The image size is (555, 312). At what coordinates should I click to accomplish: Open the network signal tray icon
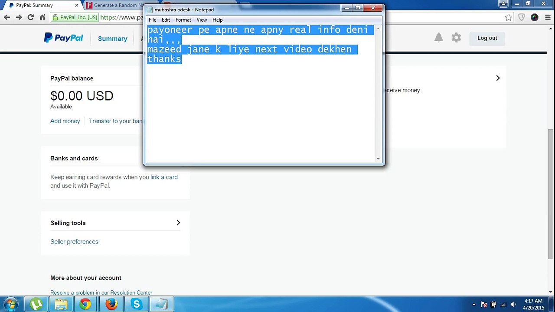click(503, 304)
